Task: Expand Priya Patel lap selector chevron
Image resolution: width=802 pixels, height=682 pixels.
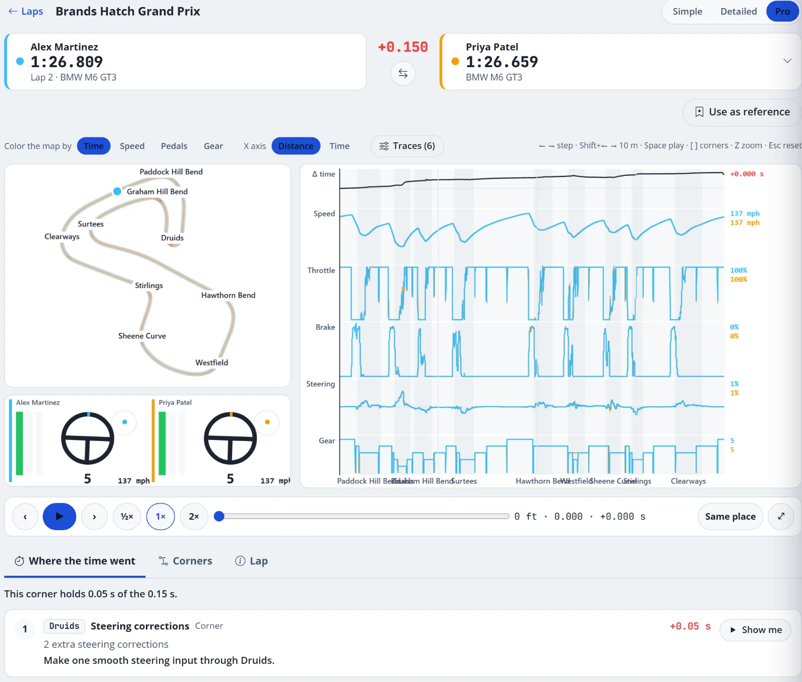Action: (x=787, y=61)
